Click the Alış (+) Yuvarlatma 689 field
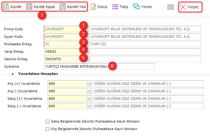This screenshot has width=210, height=136. (x=67, y=84)
